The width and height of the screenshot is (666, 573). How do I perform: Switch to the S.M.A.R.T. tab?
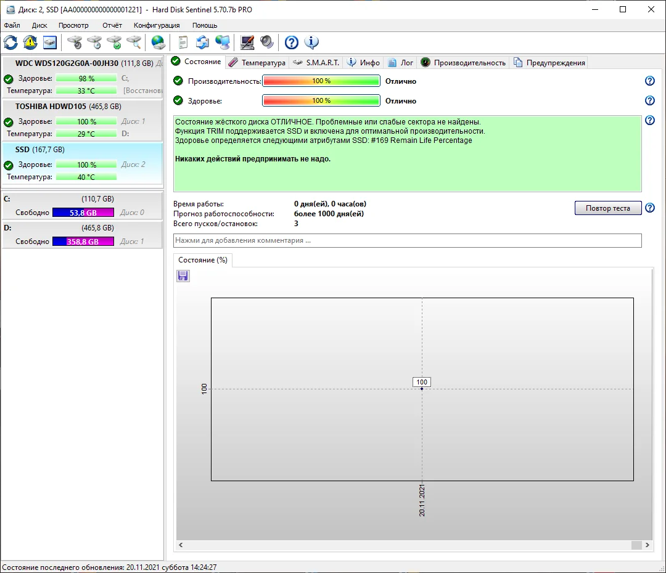tap(316, 63)
